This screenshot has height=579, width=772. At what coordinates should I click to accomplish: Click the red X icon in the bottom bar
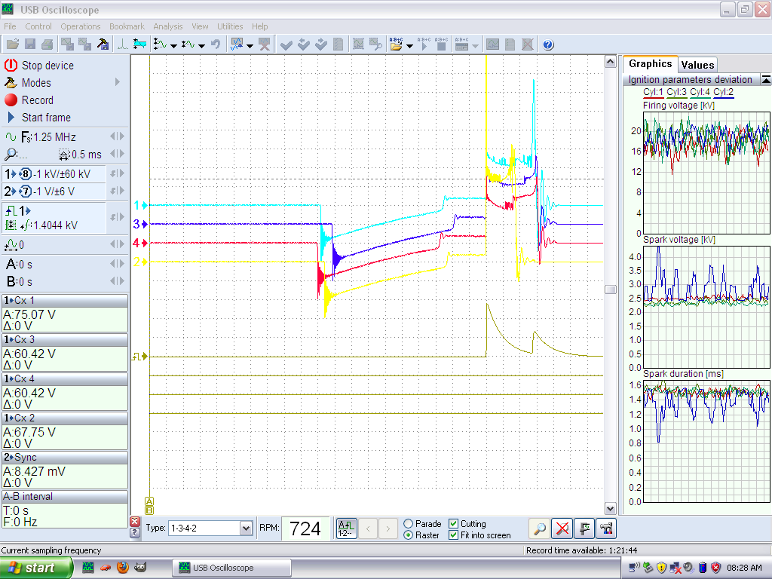pos(561,528)
